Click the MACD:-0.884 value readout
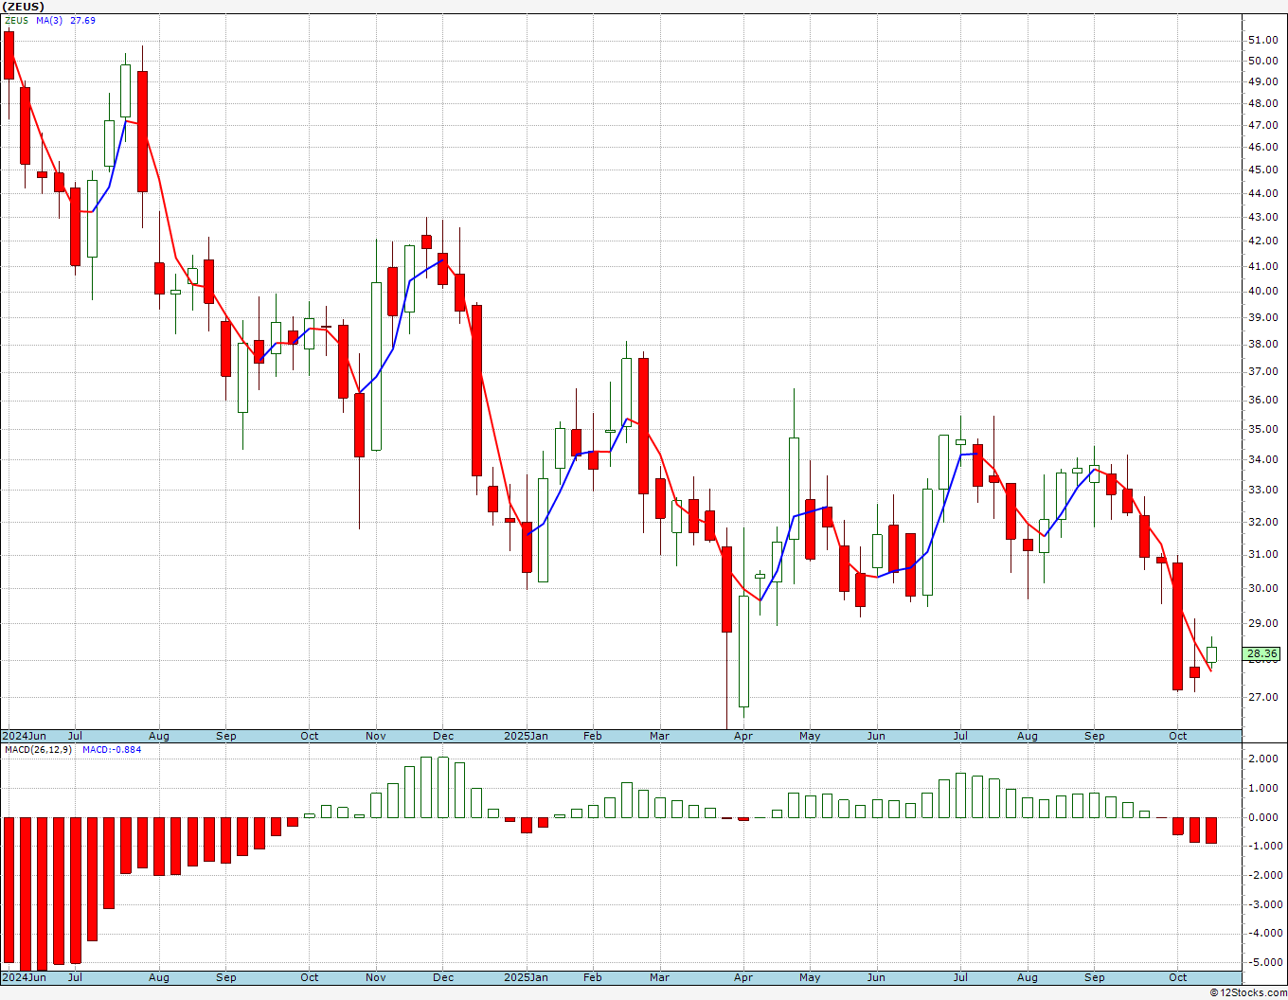 tap(112, 750)
